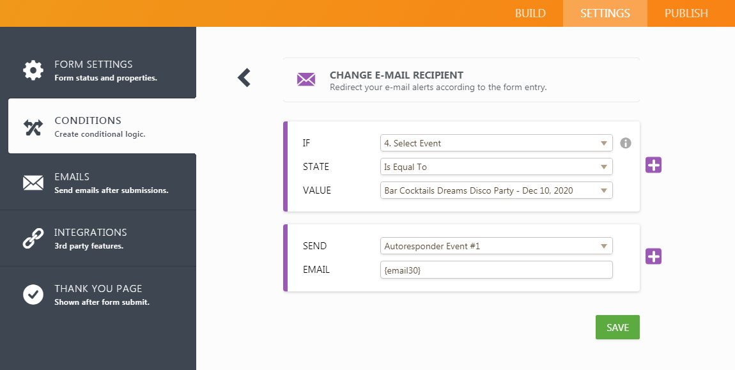Switch to the BUILD tab

point(530,13)
